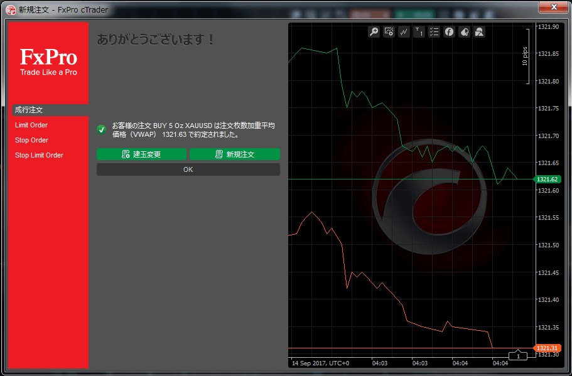
Task: Open the color palette icon in chart toolbar
Action: [464, 32]
